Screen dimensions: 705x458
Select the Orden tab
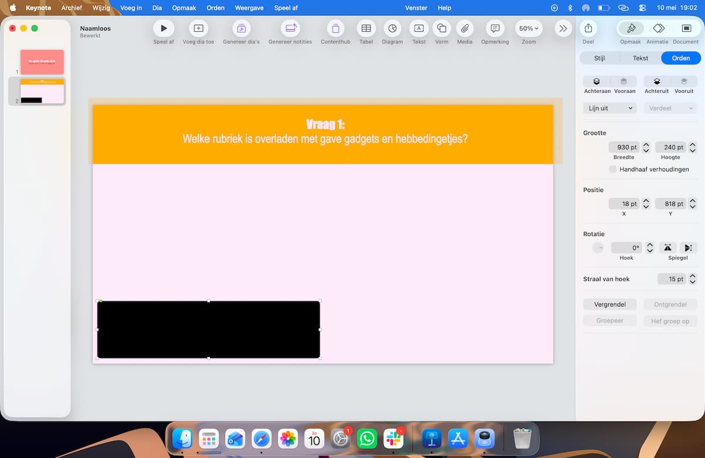tap(681, 58)
